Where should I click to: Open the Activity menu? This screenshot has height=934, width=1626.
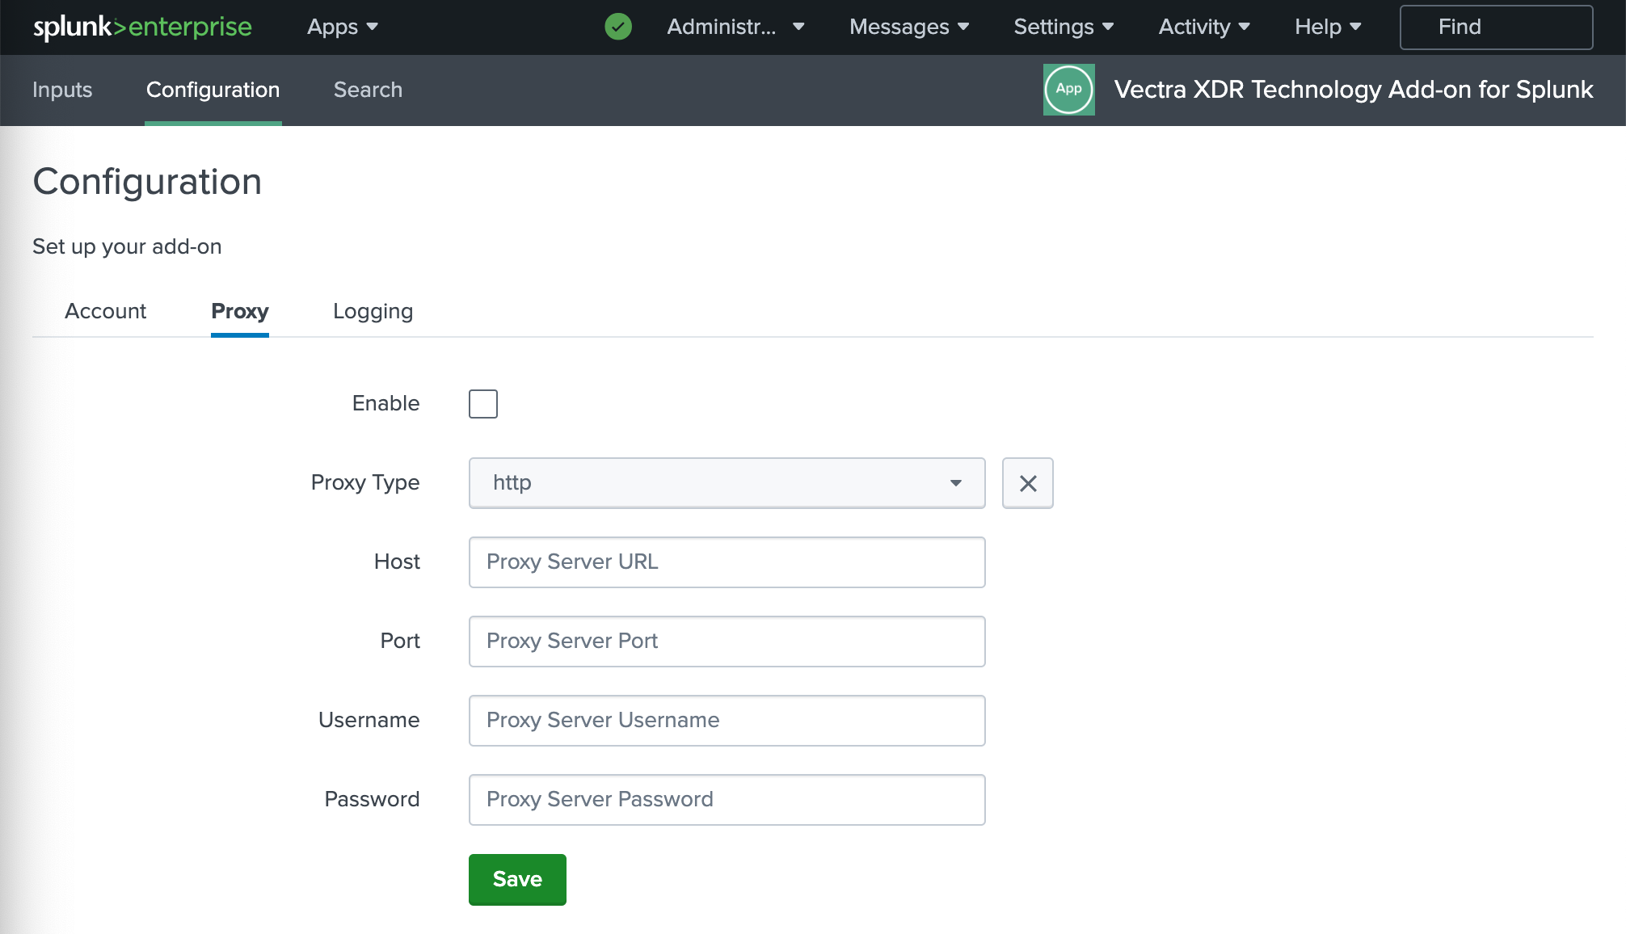point(1203,27)
